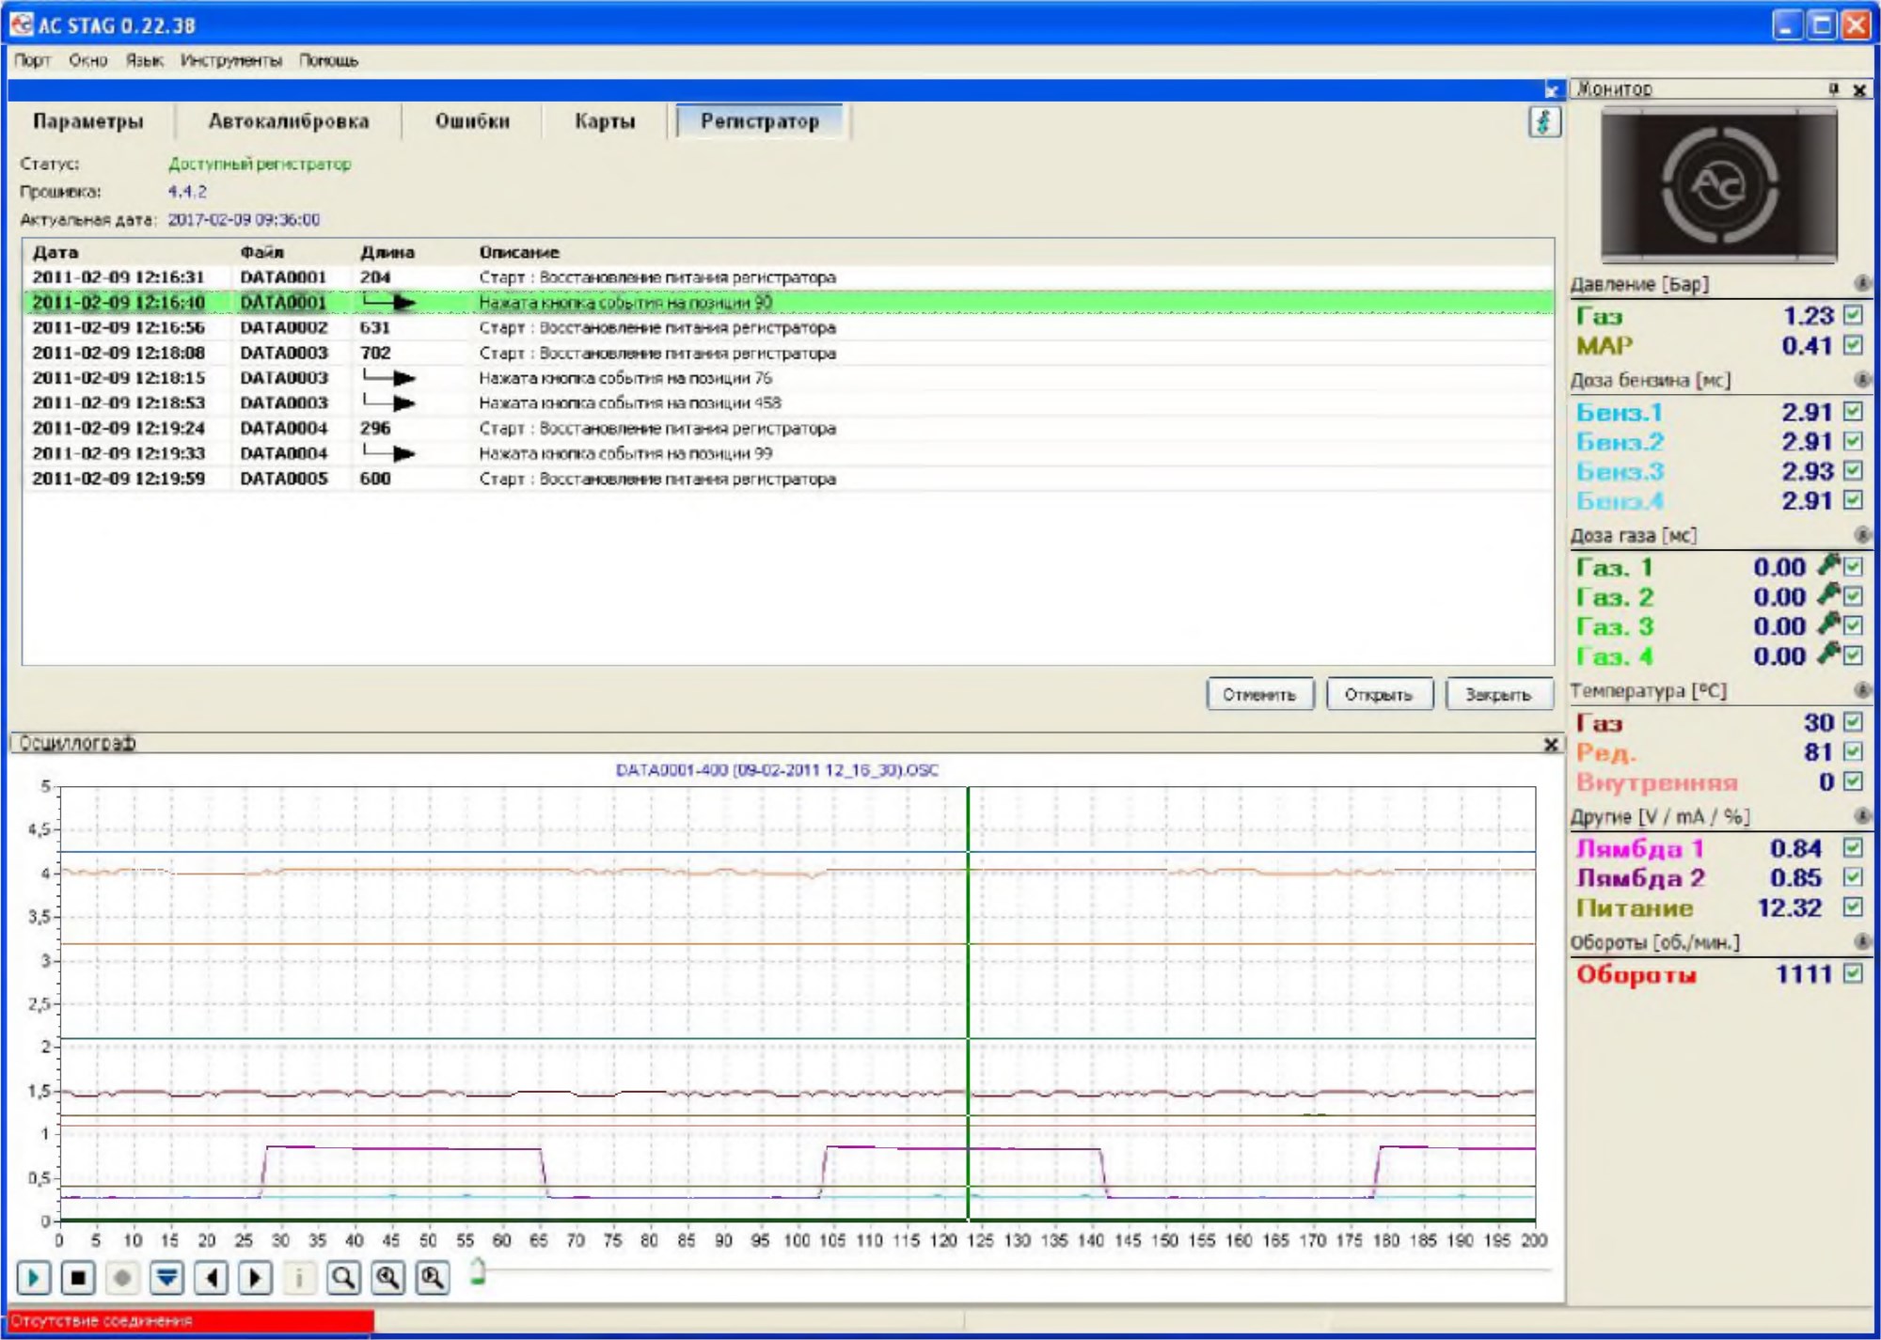The height and width of the screenshot is (1340, 1881).
Task: Collapse the Обороты [об./мин.] section
Action: 1861,941
